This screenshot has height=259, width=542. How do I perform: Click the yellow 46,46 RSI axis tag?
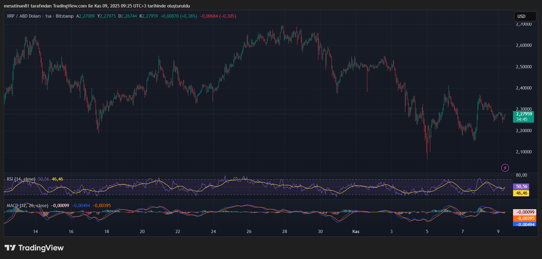[x=521, y=193]
